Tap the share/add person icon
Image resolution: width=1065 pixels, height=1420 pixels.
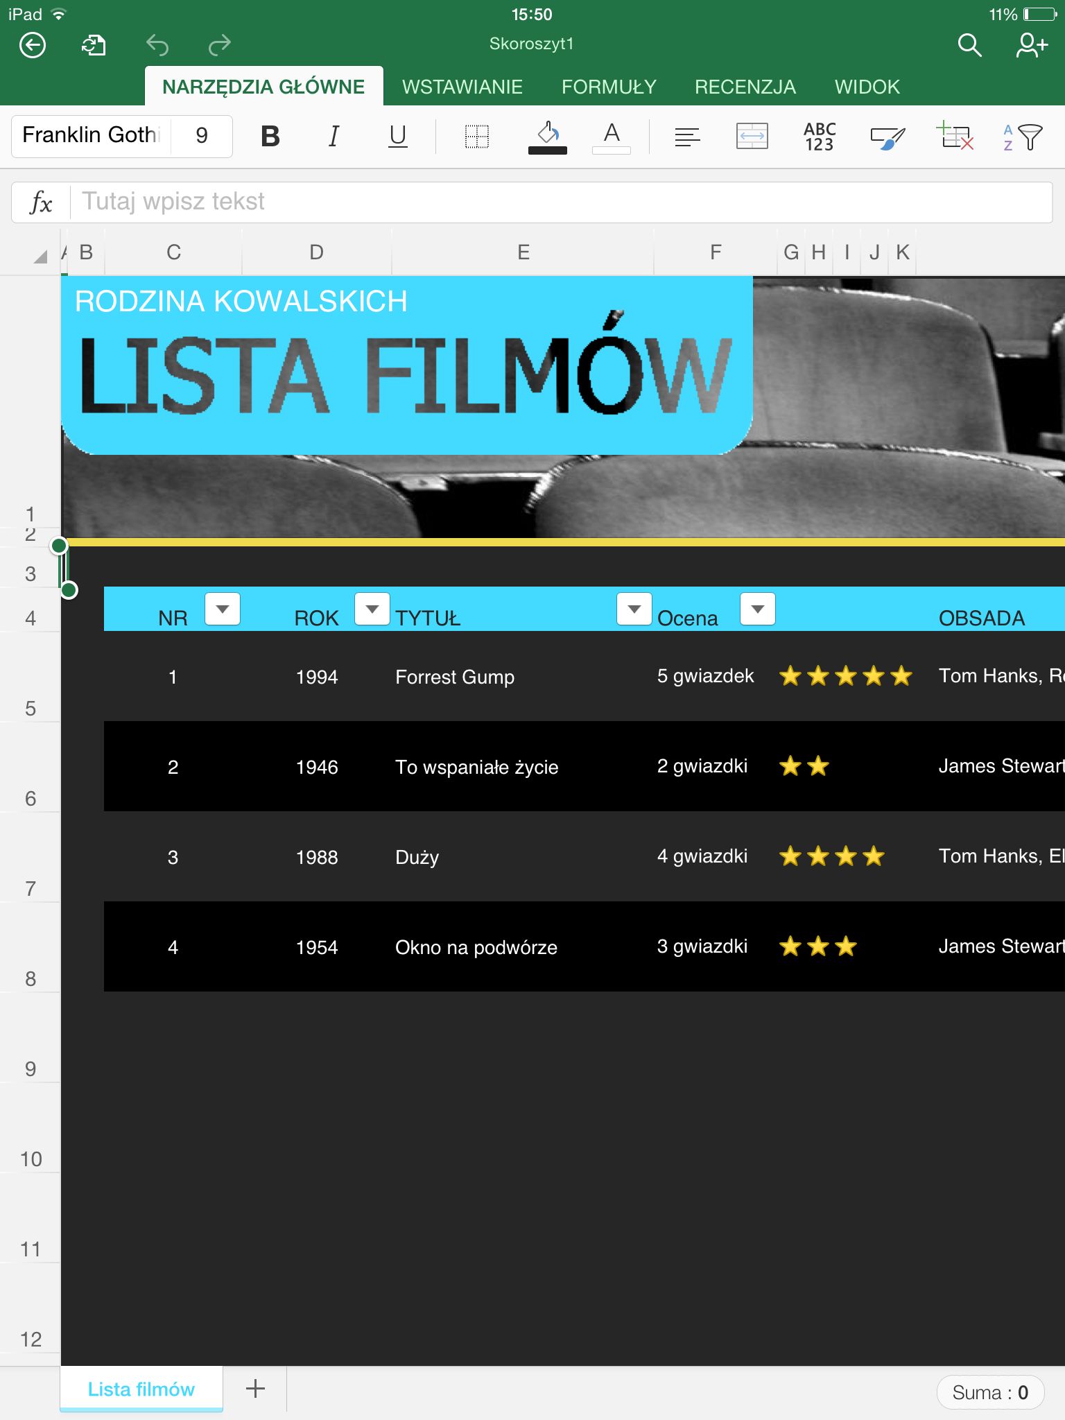(1031, 46)
